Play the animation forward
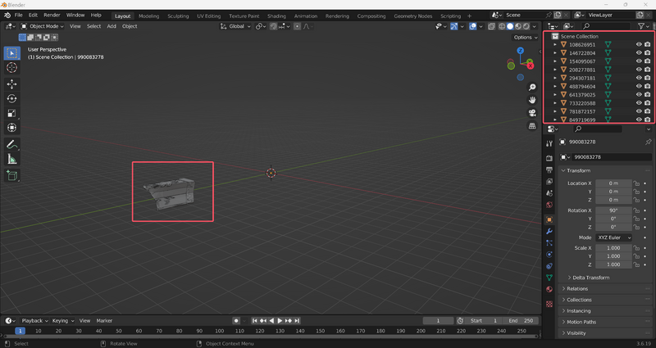Viewport: 656px width, 348px height. coord(280,321)
